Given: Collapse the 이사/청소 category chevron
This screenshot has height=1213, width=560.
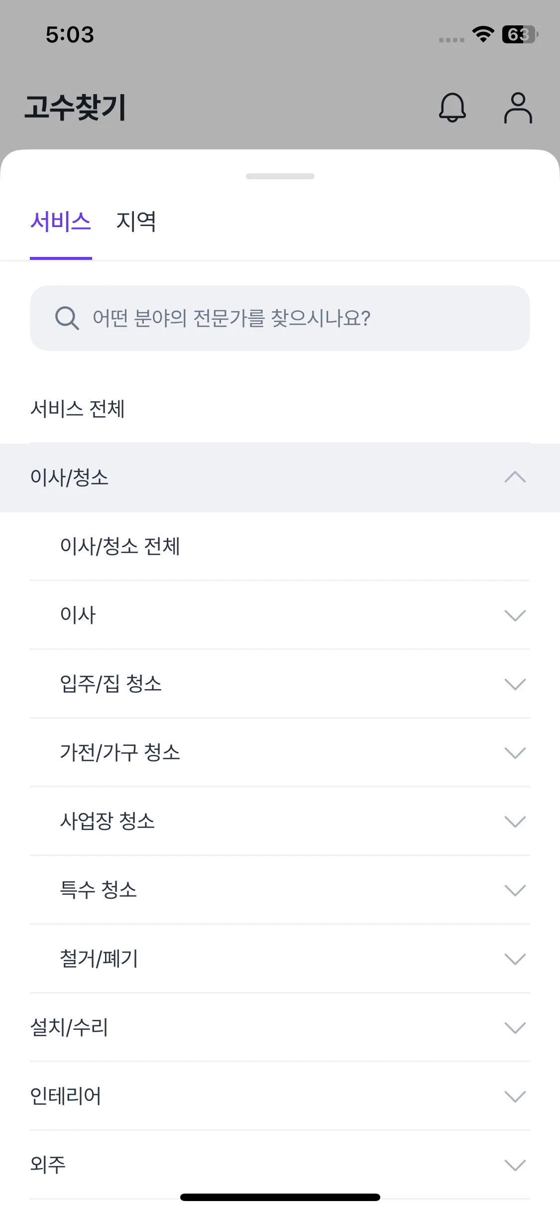Looking at the screenshot, I should pyautogui.click(x=515, y=478).
